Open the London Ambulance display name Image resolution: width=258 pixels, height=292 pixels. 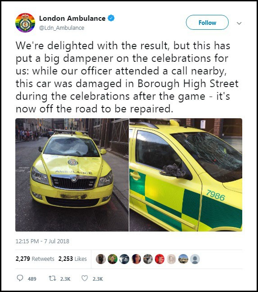pyautogui.click(x=72, y=18)
